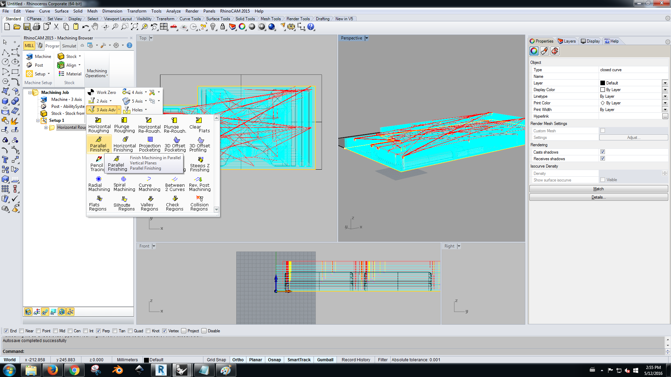Open the Rhino toolbar help icon
The height and width of the screenshot is (377, 671).
coord(310,27)
